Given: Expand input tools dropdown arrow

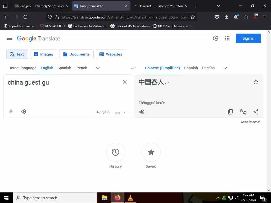Looking at the screenshot, I should tap(124, 112).
